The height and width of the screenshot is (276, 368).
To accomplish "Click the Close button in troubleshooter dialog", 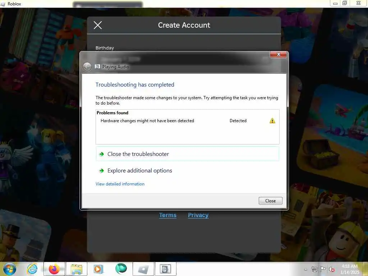I will [270, 201].
